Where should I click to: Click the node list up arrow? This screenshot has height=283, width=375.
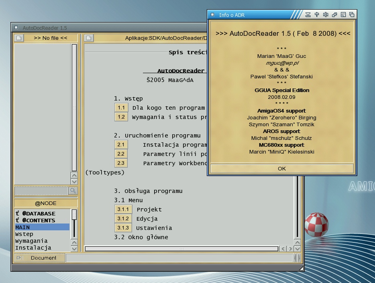[x=74, y=242]
